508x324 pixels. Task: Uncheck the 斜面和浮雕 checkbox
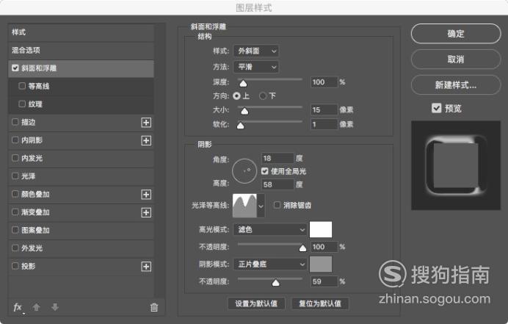click(x=15, y=68)
